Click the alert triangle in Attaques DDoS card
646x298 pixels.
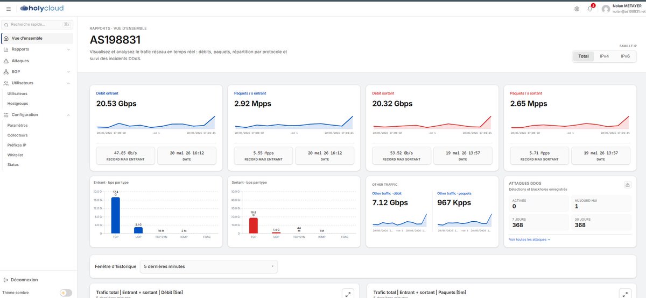627,185
